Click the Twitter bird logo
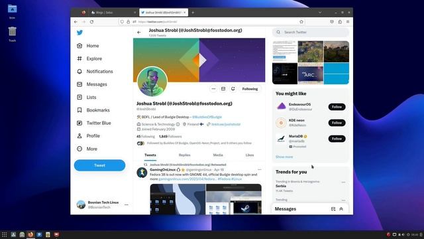Viewport: 424px width, 239px height. [x=79, y=33]
